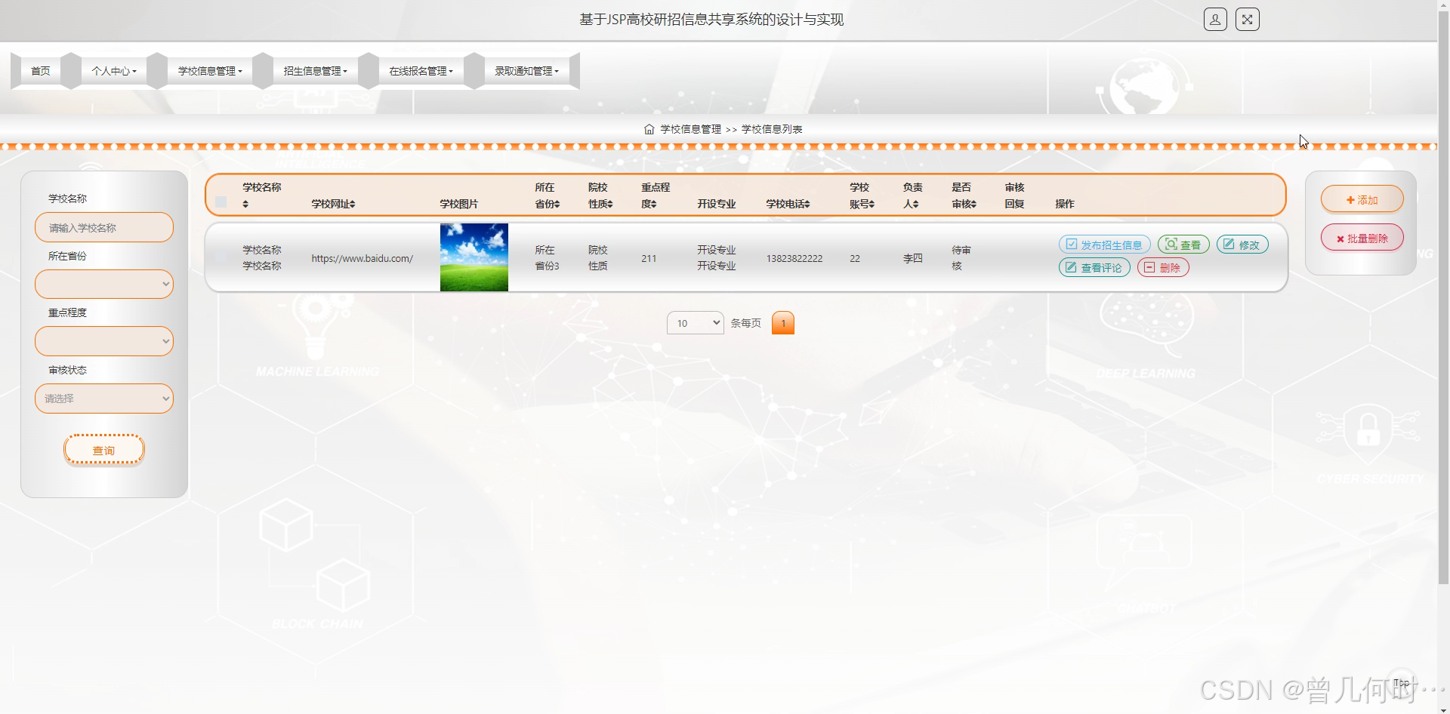Tick the select-all checkbox in the table header

pyautogui.click(x=221, y=202)
